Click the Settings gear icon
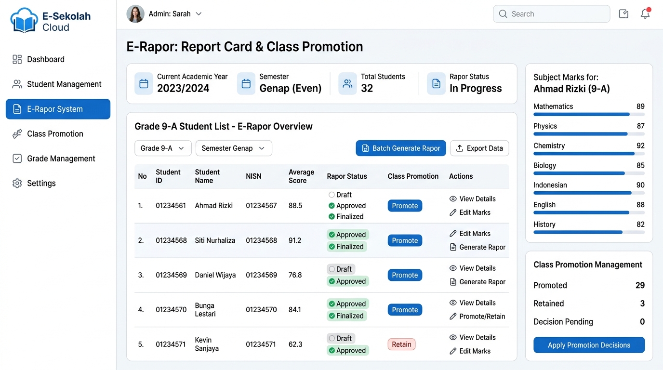The image size is (663, 370). (x=17, y=183)
